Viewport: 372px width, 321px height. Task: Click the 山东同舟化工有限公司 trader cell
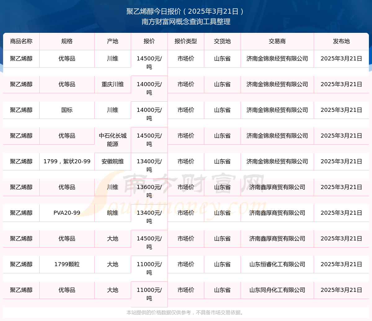pos(277,290)
